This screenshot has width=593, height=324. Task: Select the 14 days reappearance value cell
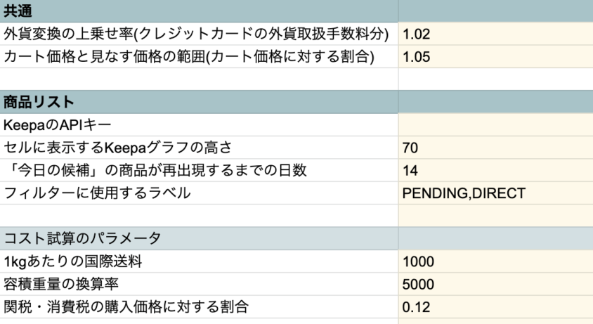click(495, 170)
